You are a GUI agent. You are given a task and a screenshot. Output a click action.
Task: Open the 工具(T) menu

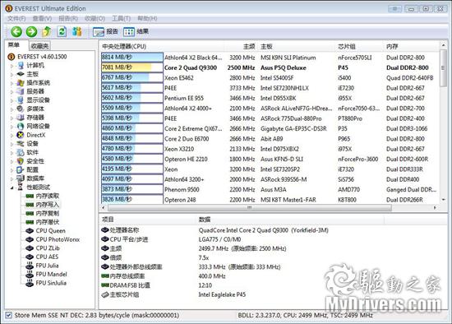[x=121, y=19]
